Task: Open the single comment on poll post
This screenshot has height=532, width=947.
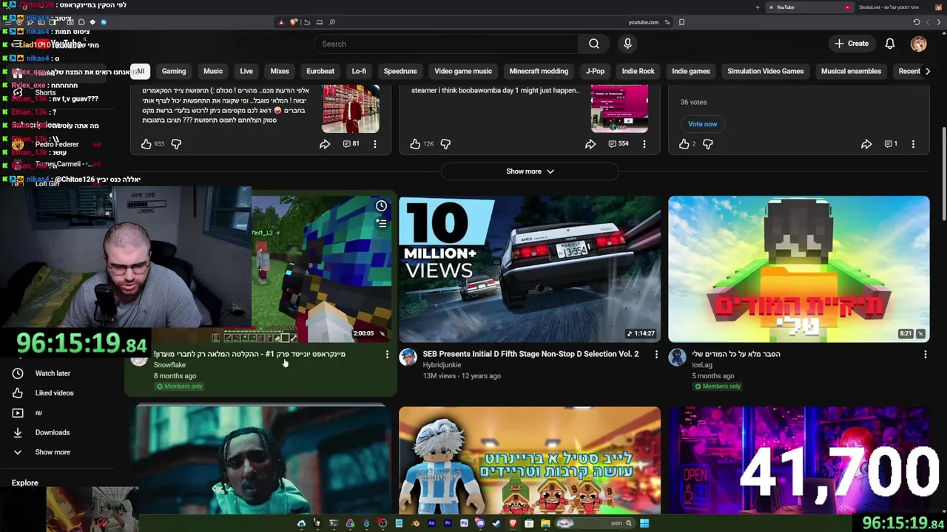Action: tap(891, 143)
